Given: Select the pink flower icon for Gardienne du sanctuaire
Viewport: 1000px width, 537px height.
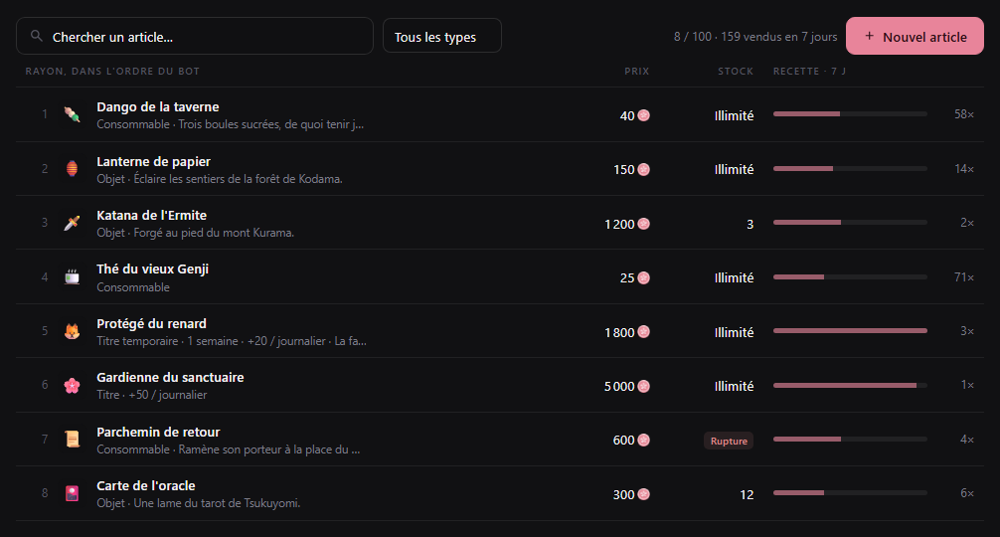Looking at the screenshot, I should (72, 385).
